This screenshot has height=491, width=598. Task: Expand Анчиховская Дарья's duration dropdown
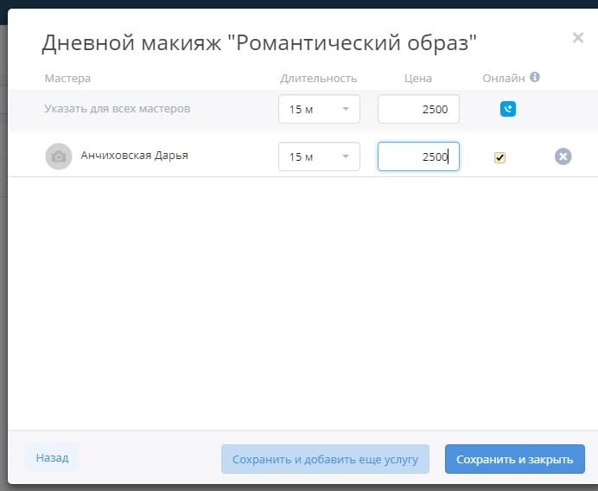pos(319,156)
